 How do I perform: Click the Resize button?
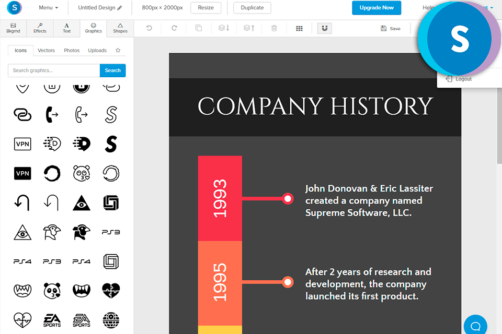[206, 8]
